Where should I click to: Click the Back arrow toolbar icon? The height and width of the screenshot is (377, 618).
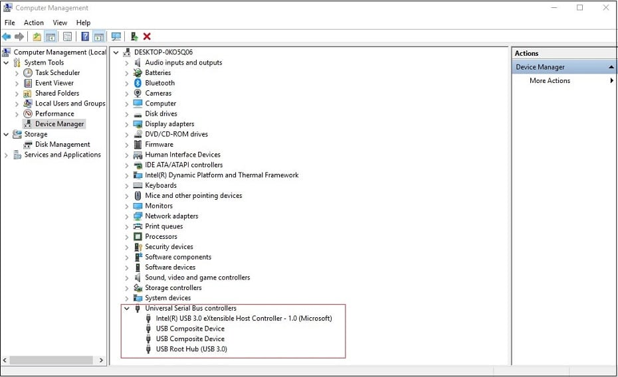tap(7, 37)
